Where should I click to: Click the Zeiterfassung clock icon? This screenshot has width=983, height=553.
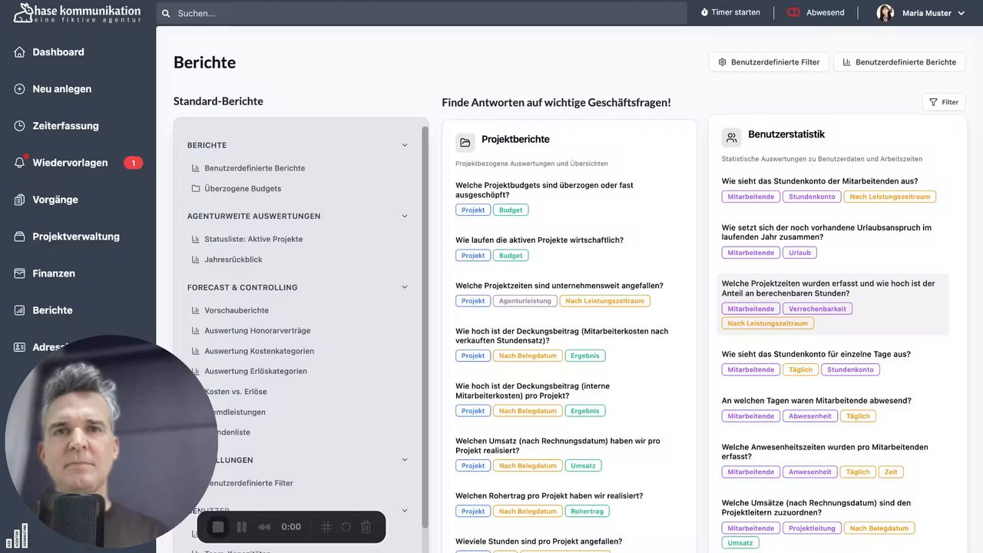[20, 126]
